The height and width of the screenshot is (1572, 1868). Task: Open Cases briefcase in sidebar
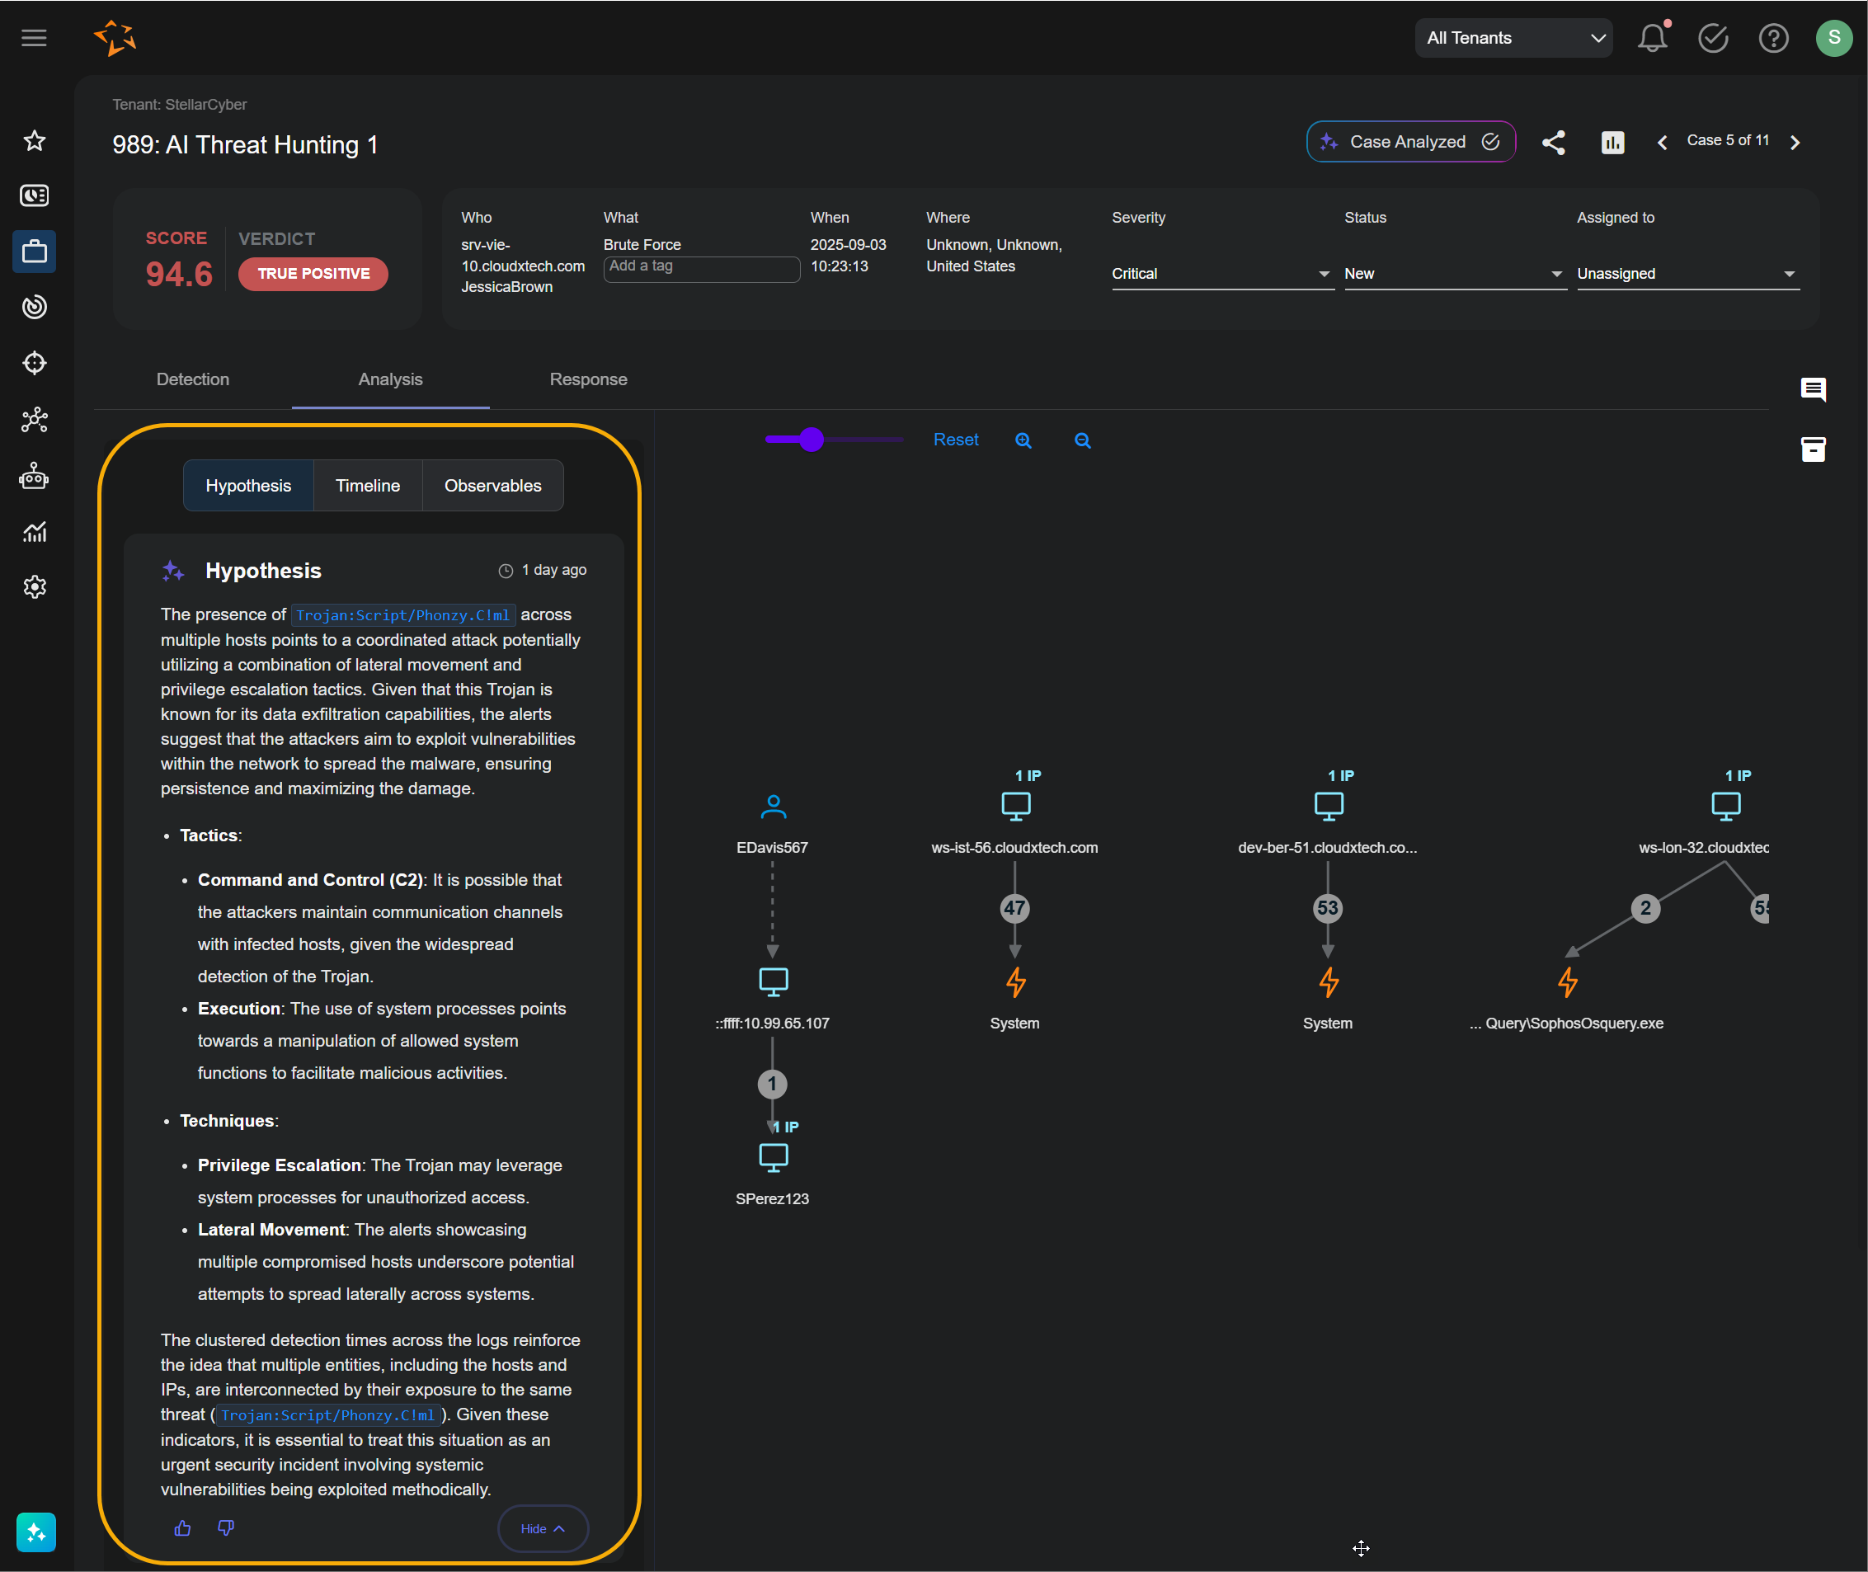click(35, 252)
